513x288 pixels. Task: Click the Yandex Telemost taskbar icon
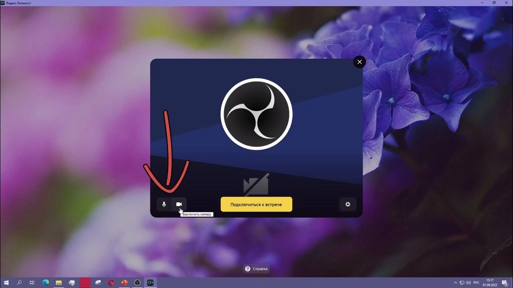click(x=150, y=283)
